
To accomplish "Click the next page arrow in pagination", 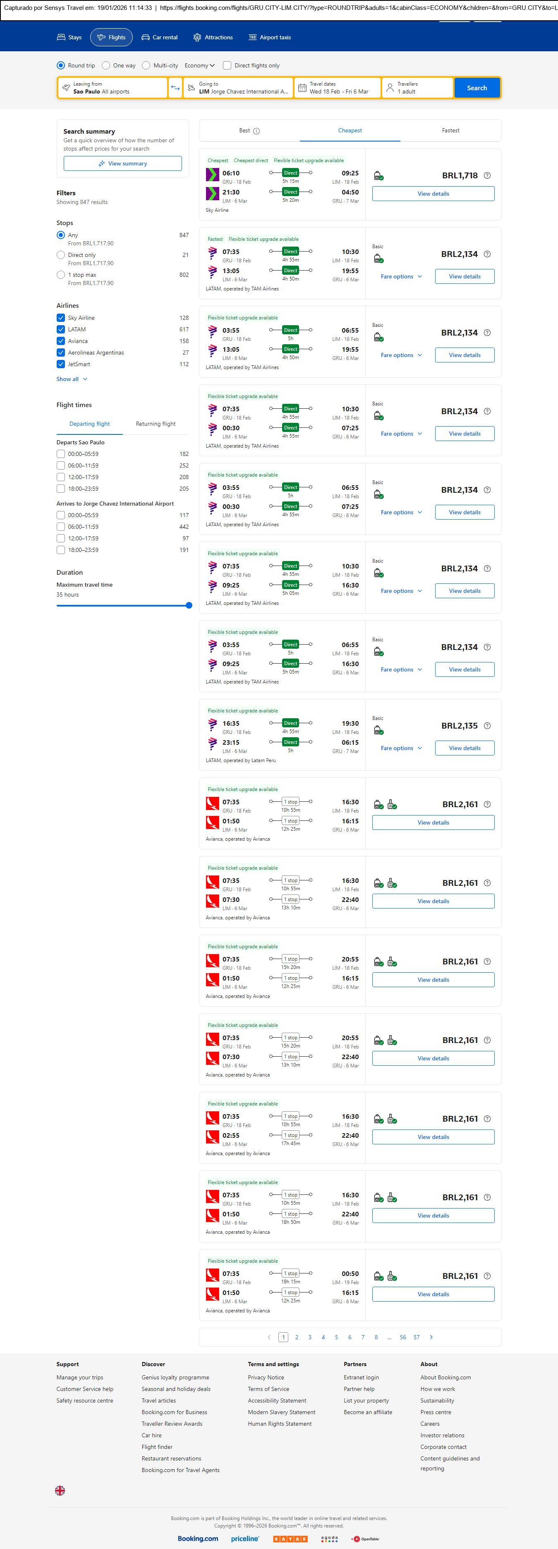I will pos(431,1337).
